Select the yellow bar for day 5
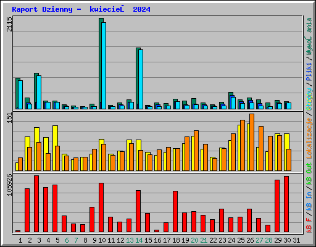This screenshot has height=247, width=316. [x=54, y=148]
